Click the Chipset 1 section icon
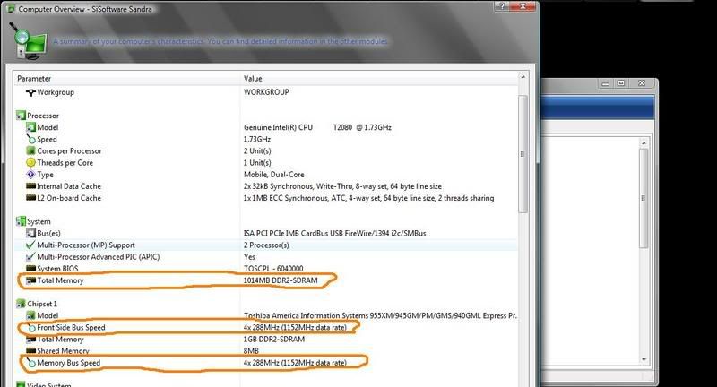The image size is (717, 387). click(x=21, y=304)
